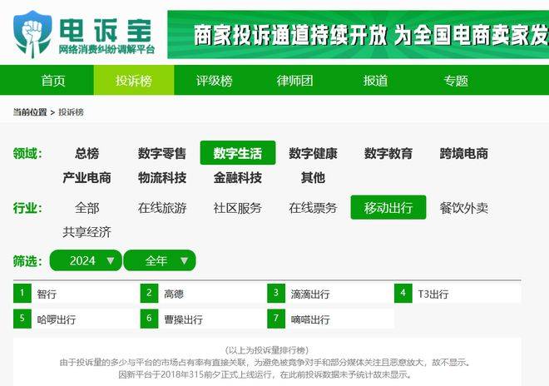Open the 滴滴出行 ranking entry
The height and width of the screenshot is (386, 549).
click(x=310, y=294)
